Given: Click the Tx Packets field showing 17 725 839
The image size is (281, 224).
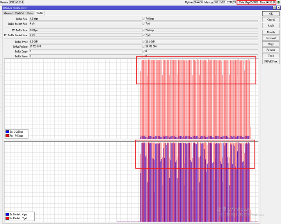Looking at the screenshot, I should tap(85, 46).
